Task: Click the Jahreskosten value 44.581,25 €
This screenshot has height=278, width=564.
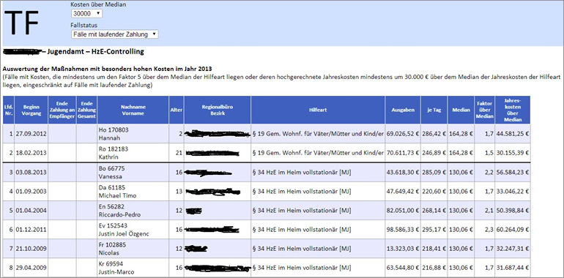Action: [513, 134]
